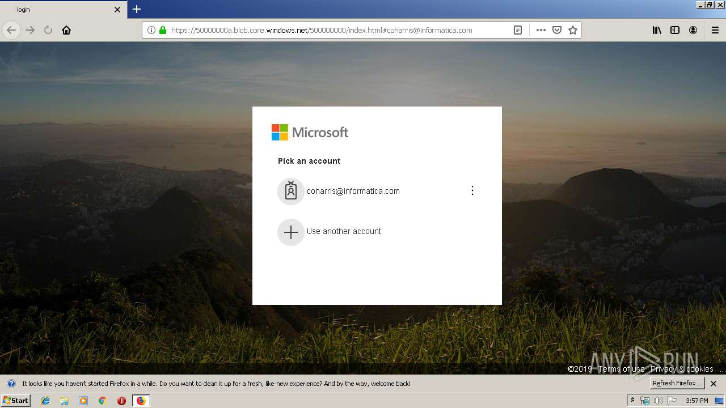Click the account badge avatar icon
The image size is (726, 408).
(291, 191)
